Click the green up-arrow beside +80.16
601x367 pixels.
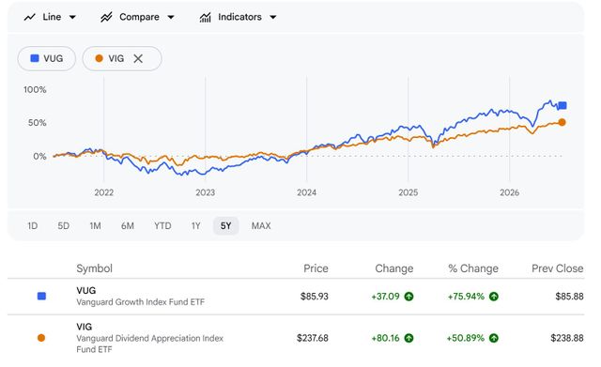click(409, 338)
